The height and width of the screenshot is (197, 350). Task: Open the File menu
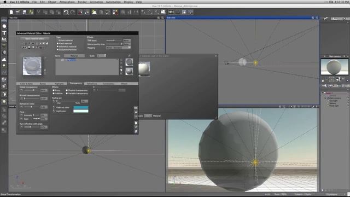pos(34,2)
